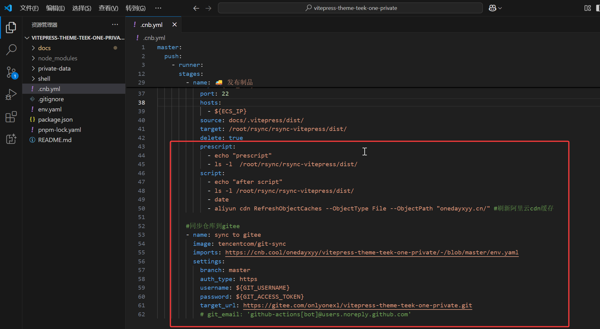Open the 查看(V) menu
The height and width of the screenshot is (329, 600).
click(109, 8)
